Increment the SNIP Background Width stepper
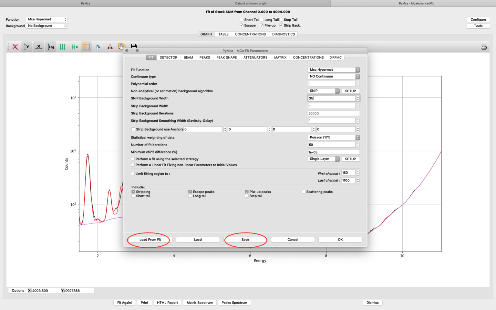The height and width of the screenshot is (310, 496). pos(358,97)
